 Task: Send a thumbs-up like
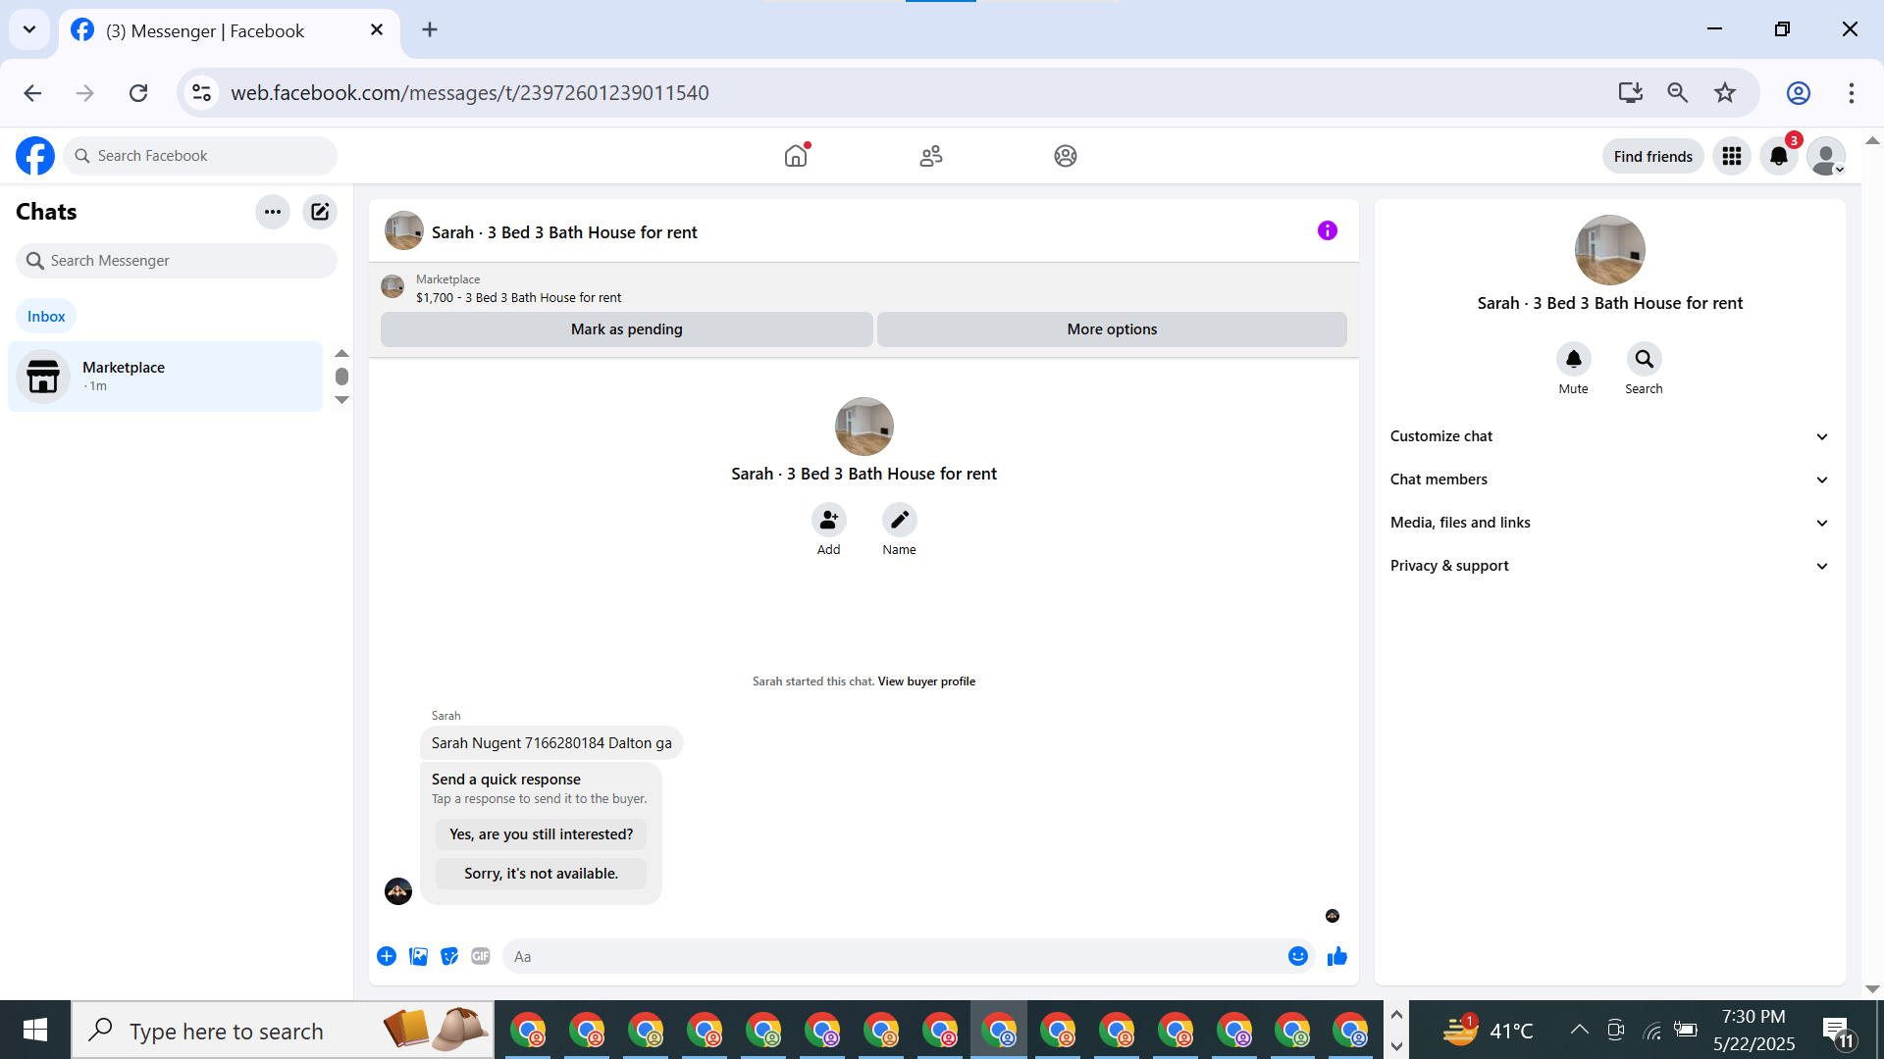pos(1337,956)
